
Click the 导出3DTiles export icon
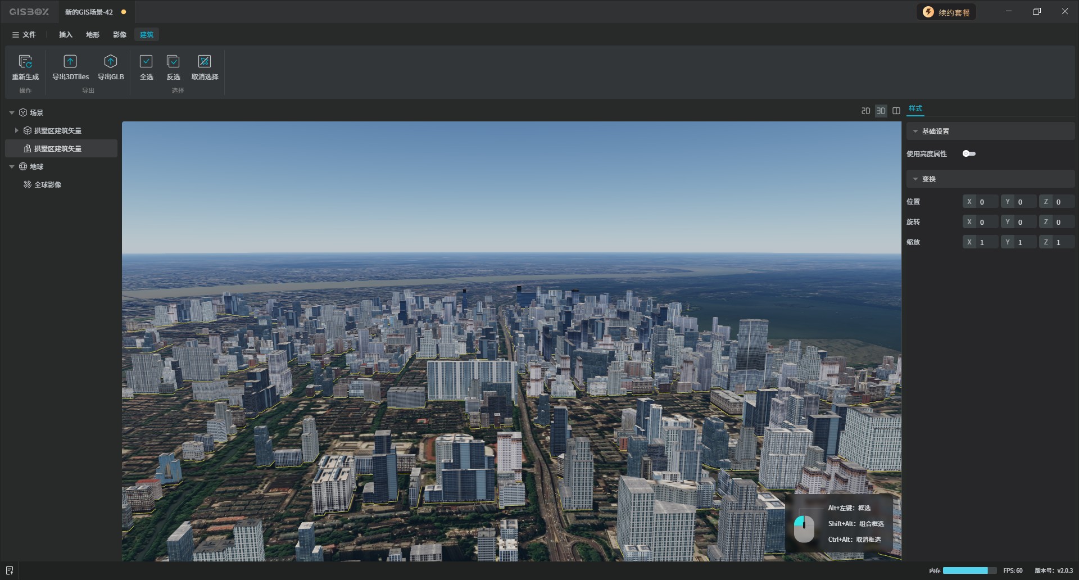[70, 61]
